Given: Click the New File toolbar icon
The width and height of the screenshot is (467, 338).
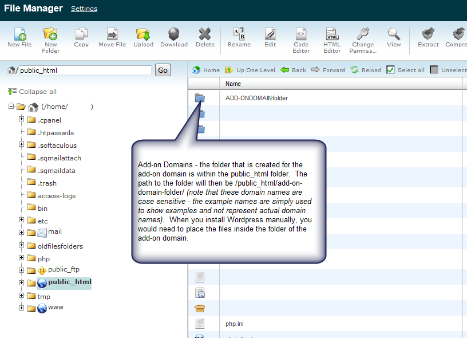Looking at the screenshot, I should point(19,34).
